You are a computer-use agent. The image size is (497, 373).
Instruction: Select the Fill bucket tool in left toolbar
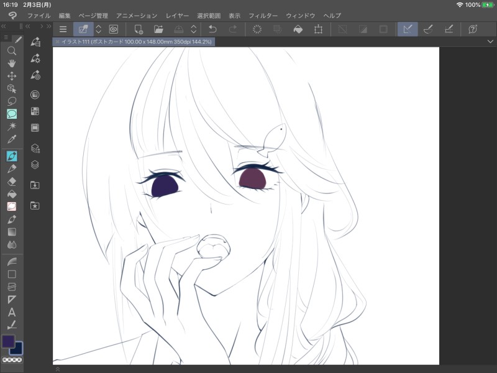point(12,194)
